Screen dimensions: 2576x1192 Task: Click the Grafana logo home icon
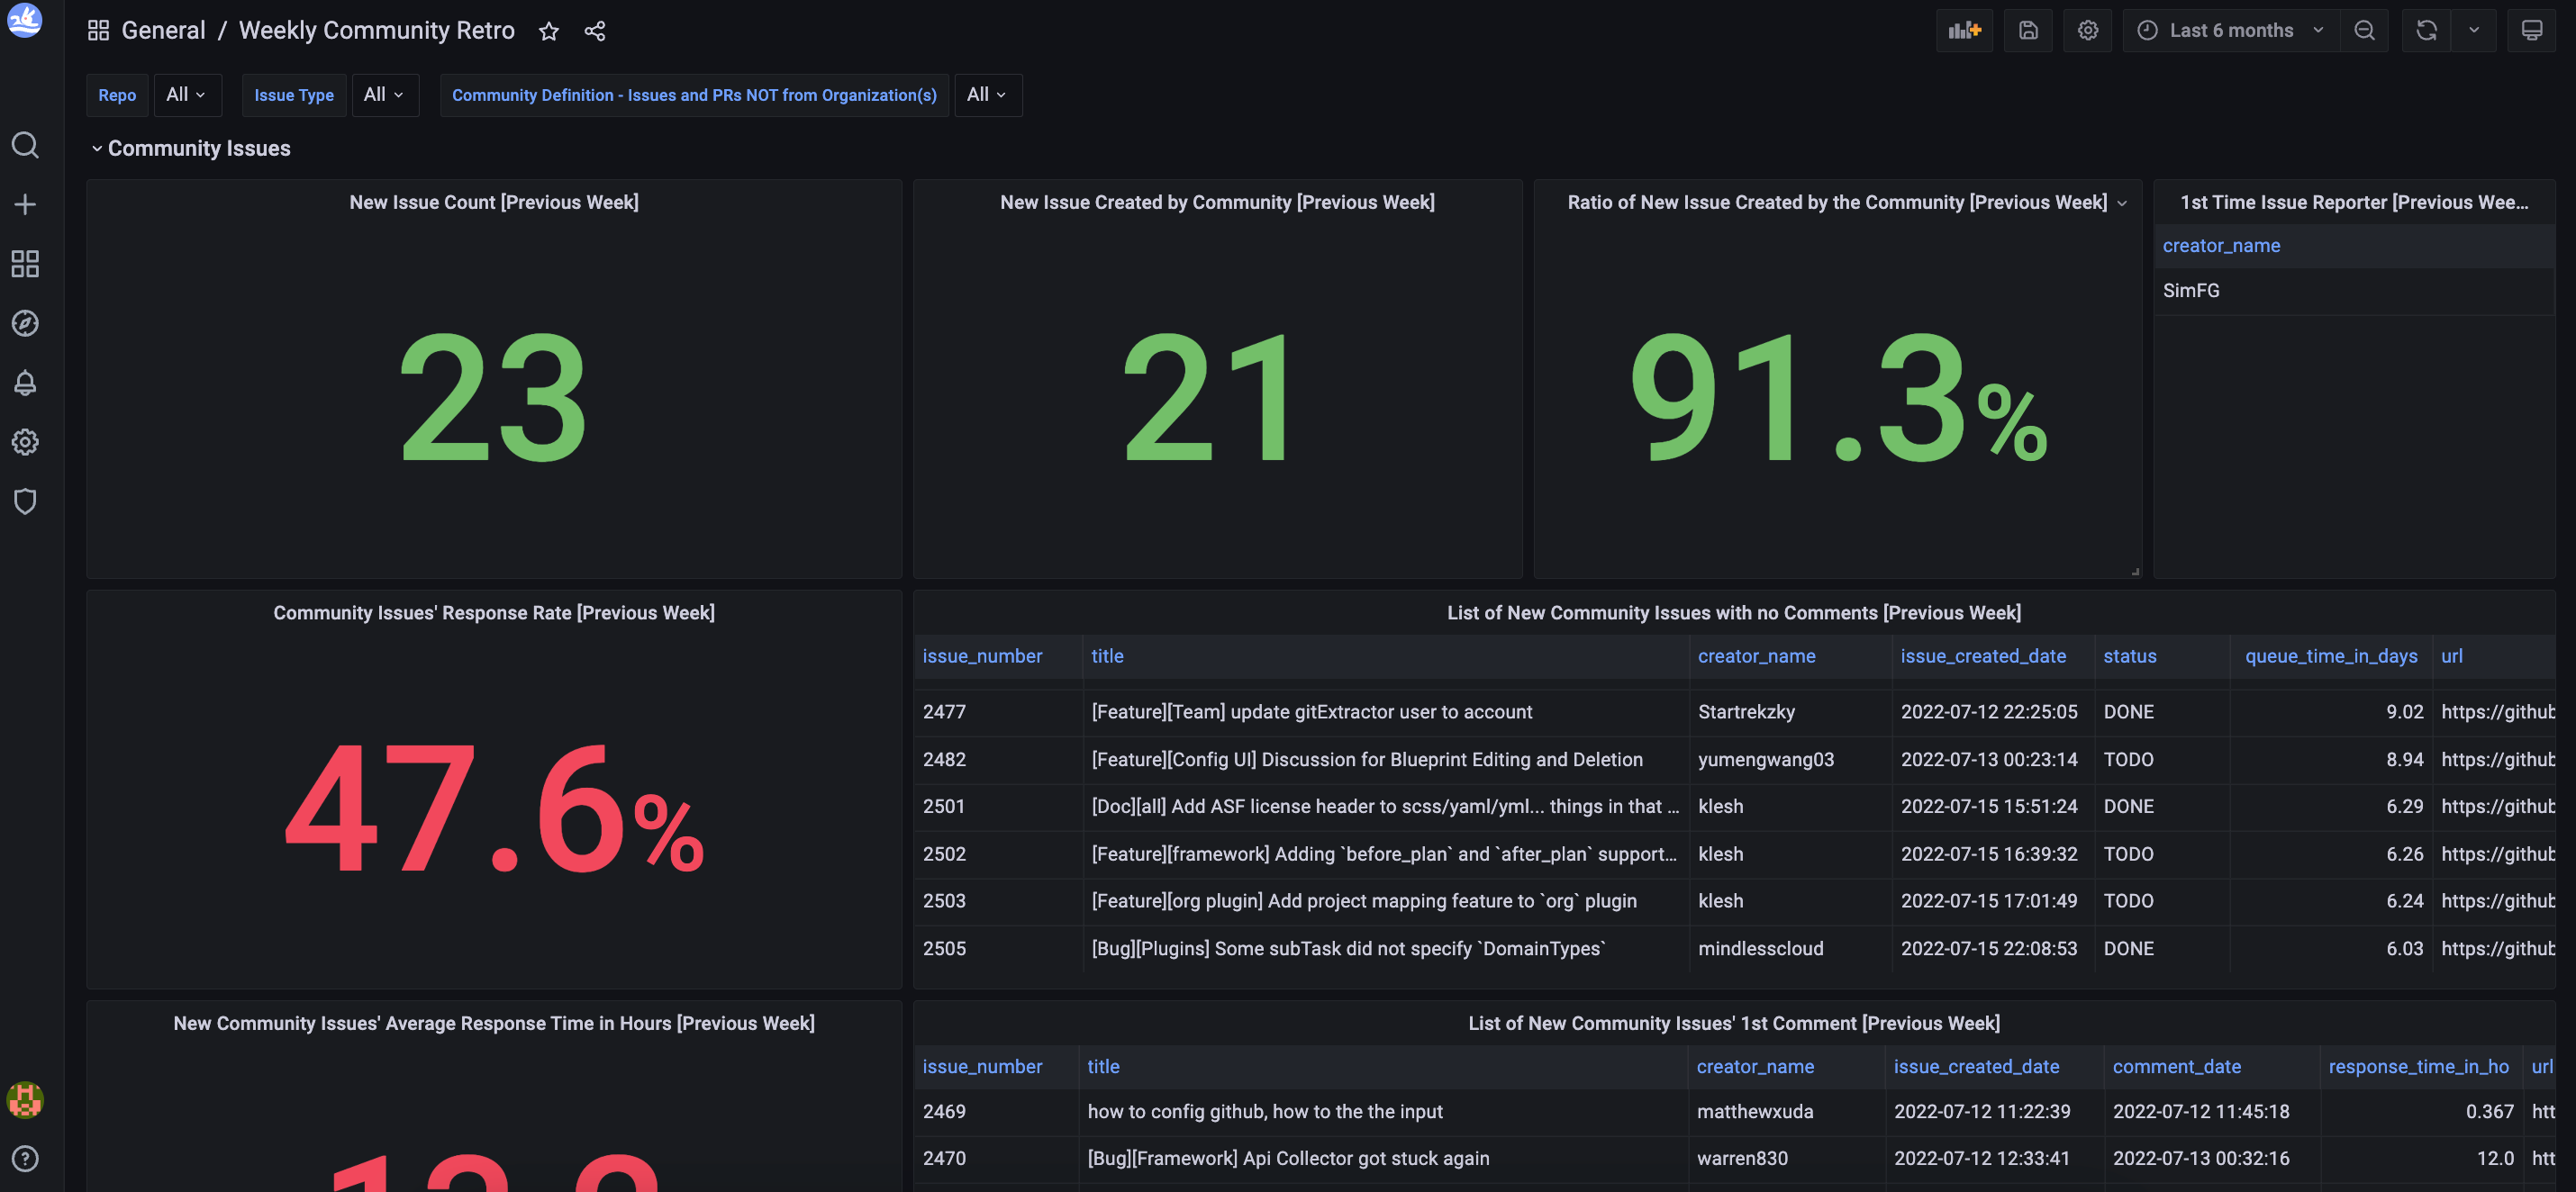25,20
